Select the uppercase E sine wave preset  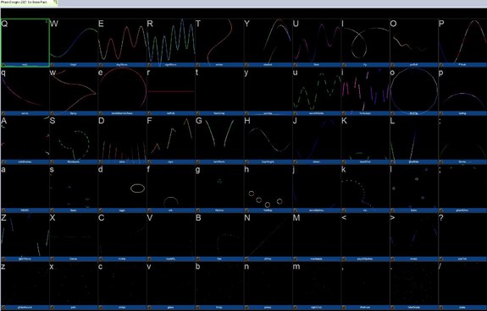(122, 41)
